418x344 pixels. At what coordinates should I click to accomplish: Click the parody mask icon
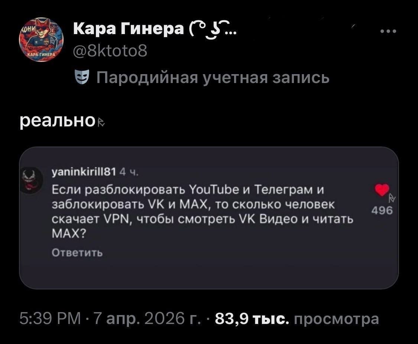(x=82, y=77)
